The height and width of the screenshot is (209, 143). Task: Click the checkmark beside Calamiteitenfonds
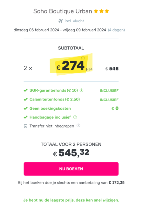pos(25,100)
